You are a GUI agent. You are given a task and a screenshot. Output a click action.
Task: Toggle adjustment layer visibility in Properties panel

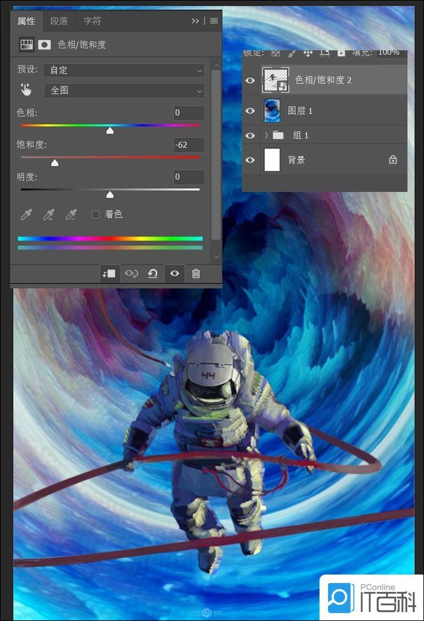[175, 273]
